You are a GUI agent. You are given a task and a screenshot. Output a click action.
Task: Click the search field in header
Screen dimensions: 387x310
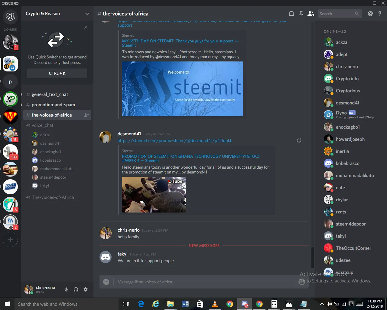click(340, 14)
